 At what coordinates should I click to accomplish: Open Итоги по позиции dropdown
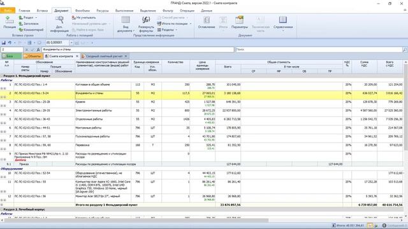[174, 24]
